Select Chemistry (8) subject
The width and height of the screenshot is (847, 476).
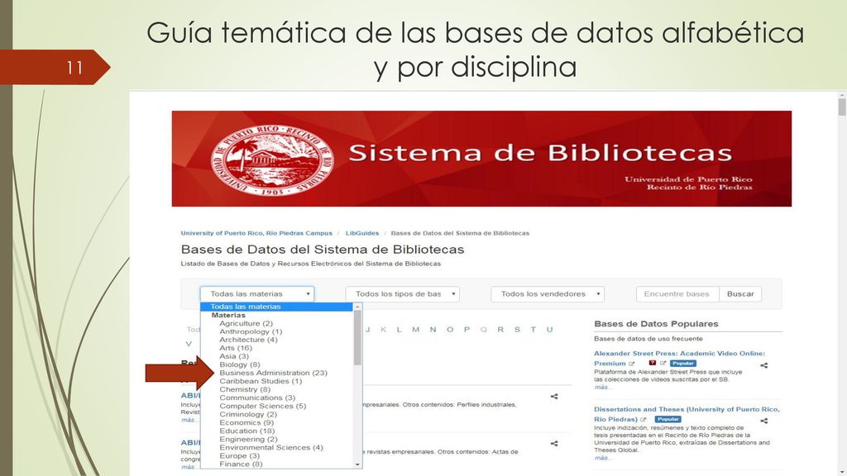tap(245, 389)
